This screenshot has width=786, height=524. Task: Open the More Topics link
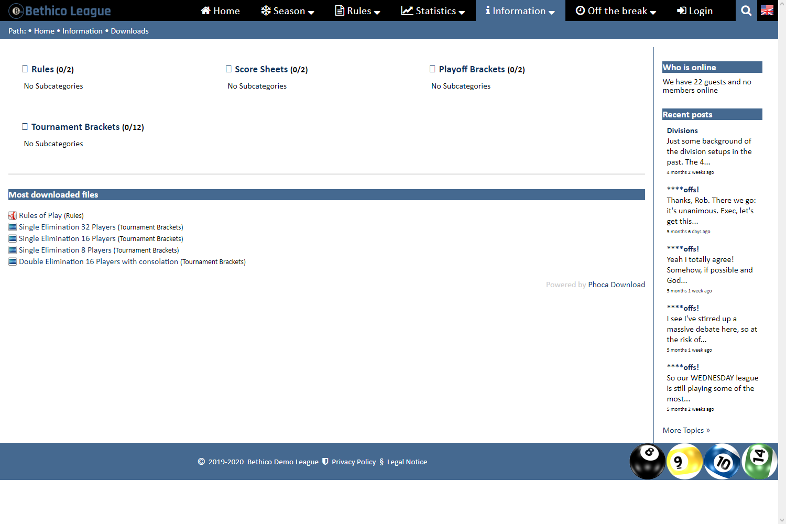(686, 430)
